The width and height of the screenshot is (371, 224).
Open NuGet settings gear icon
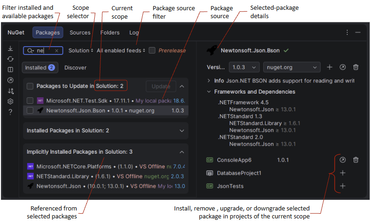point(10,101)
